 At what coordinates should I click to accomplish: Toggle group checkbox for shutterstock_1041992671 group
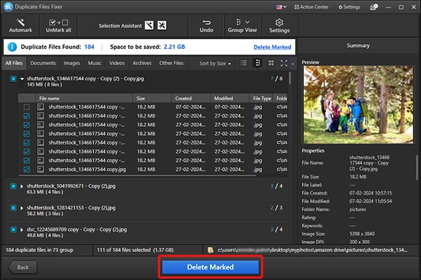pyautogui.click(x=13, y=186)
